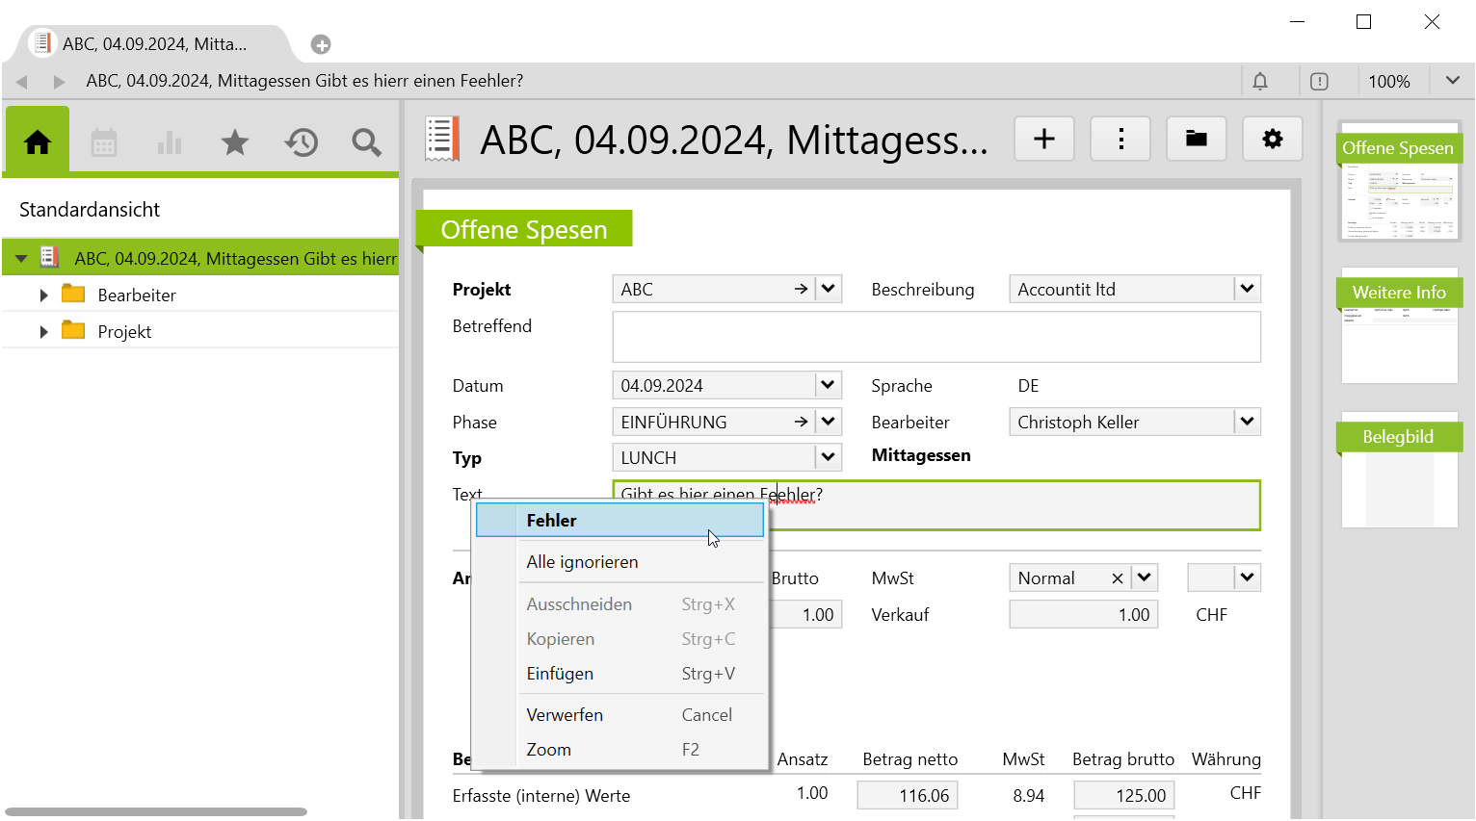Open favorites star icon
Image resolution: width=1476 pixels, height=821 pixels.
(x=235, y=143)
